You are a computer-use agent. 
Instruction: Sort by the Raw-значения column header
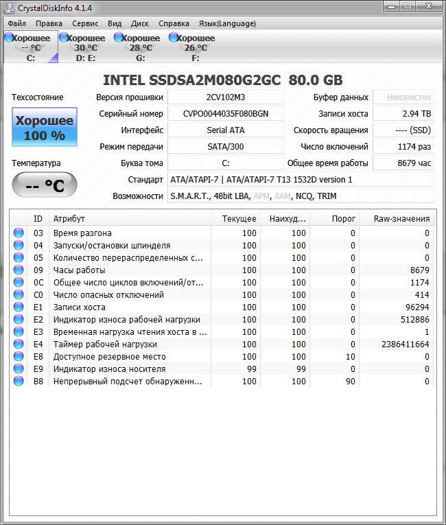tap(397, 219)
